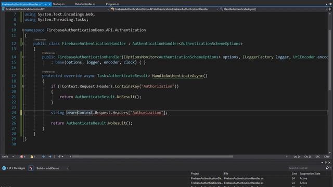Click the horizontal scrollbar left arrow
The image size is (333, 187).
70,157
